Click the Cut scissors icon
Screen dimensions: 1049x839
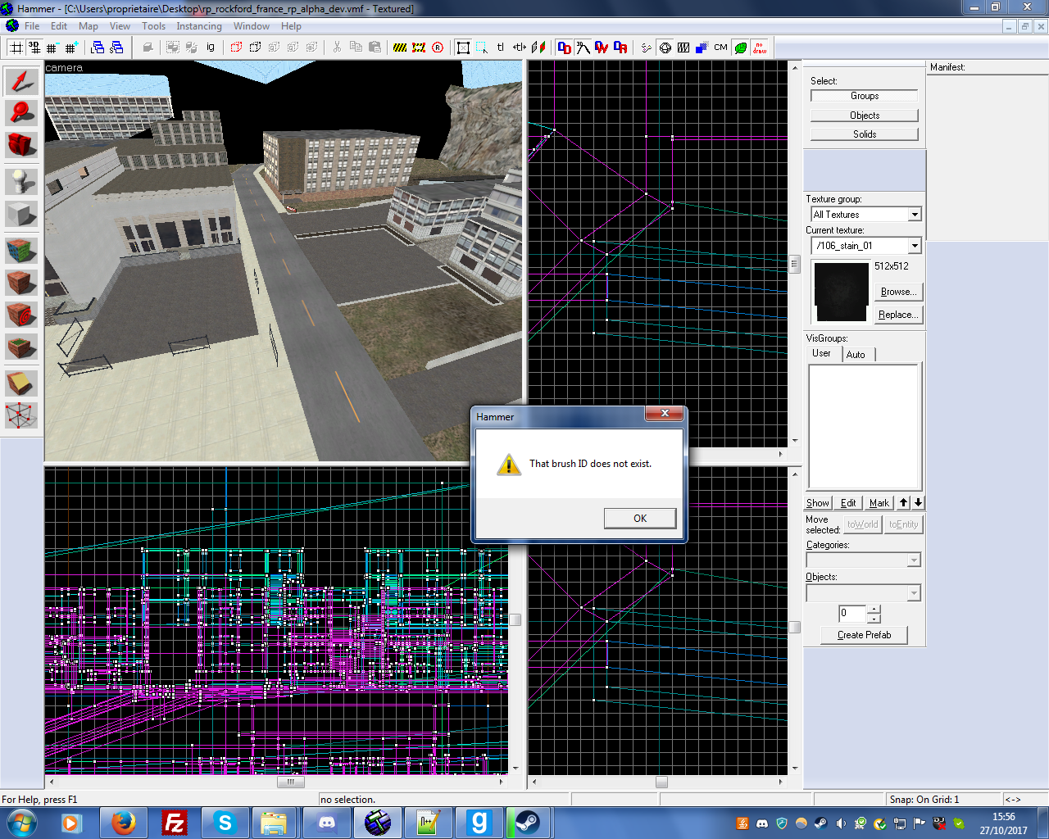[337, 48]
